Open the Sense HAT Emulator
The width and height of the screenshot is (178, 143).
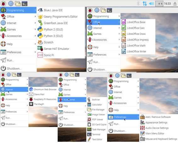[x=61, y=49]
